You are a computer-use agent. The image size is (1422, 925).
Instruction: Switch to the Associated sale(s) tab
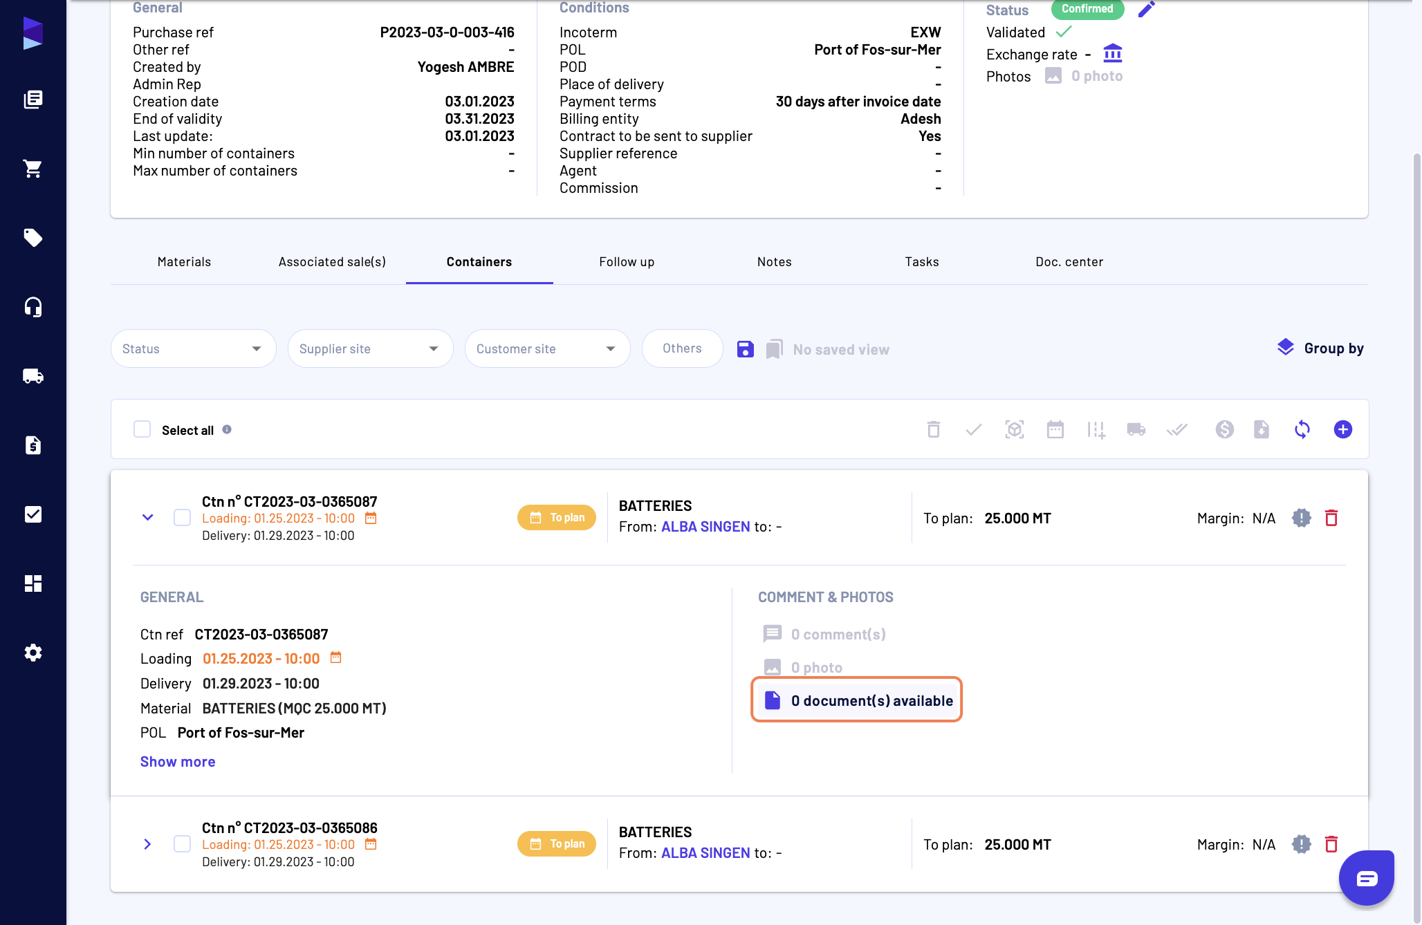point(332,261)
